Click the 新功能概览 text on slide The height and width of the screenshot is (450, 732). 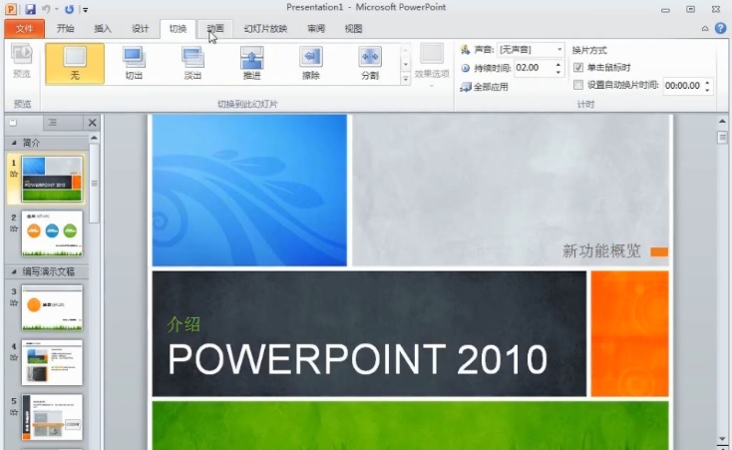pyautogui.click(x=601, y=250)
